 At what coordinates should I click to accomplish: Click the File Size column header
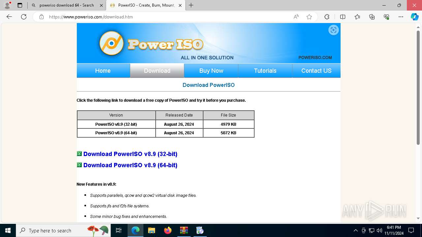pyautogui.click(x=228, y=115)
